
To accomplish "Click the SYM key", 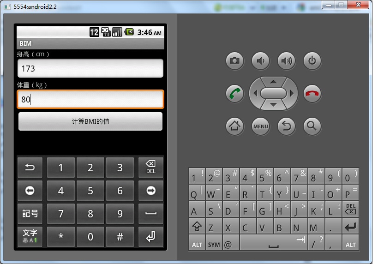I will [214, 243].
